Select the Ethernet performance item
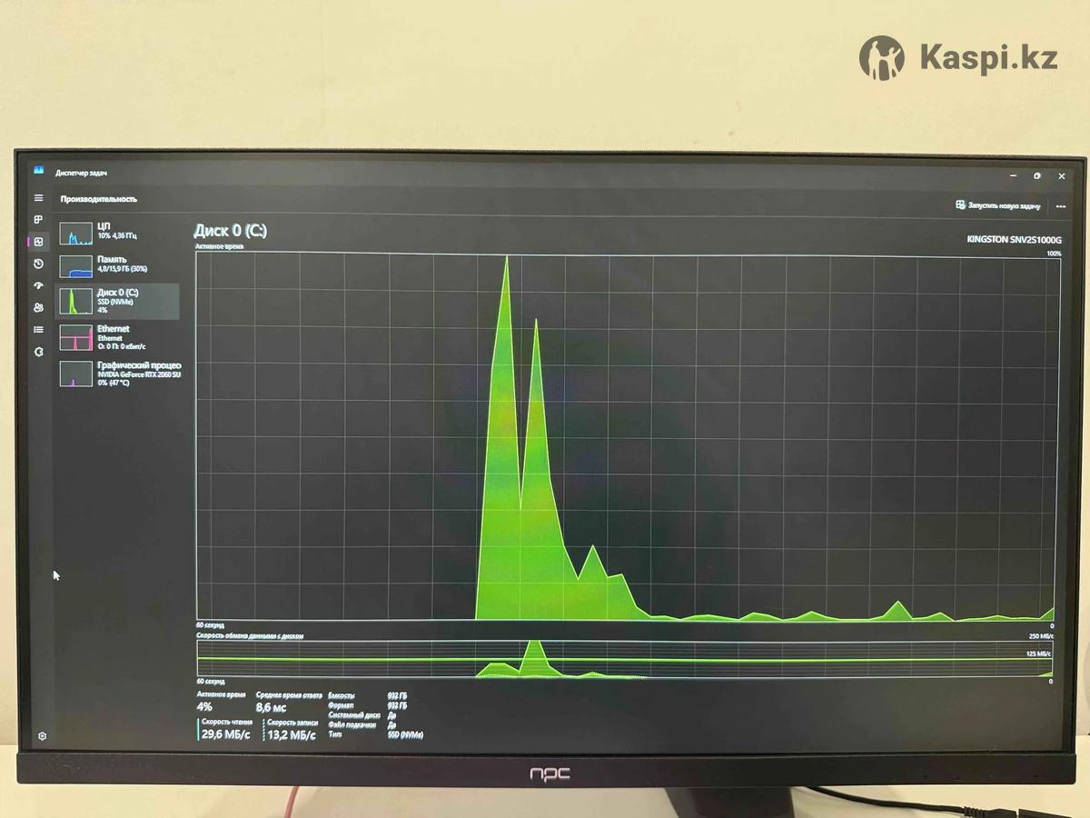The image size is (1090, 818). (x=118, y=337)
